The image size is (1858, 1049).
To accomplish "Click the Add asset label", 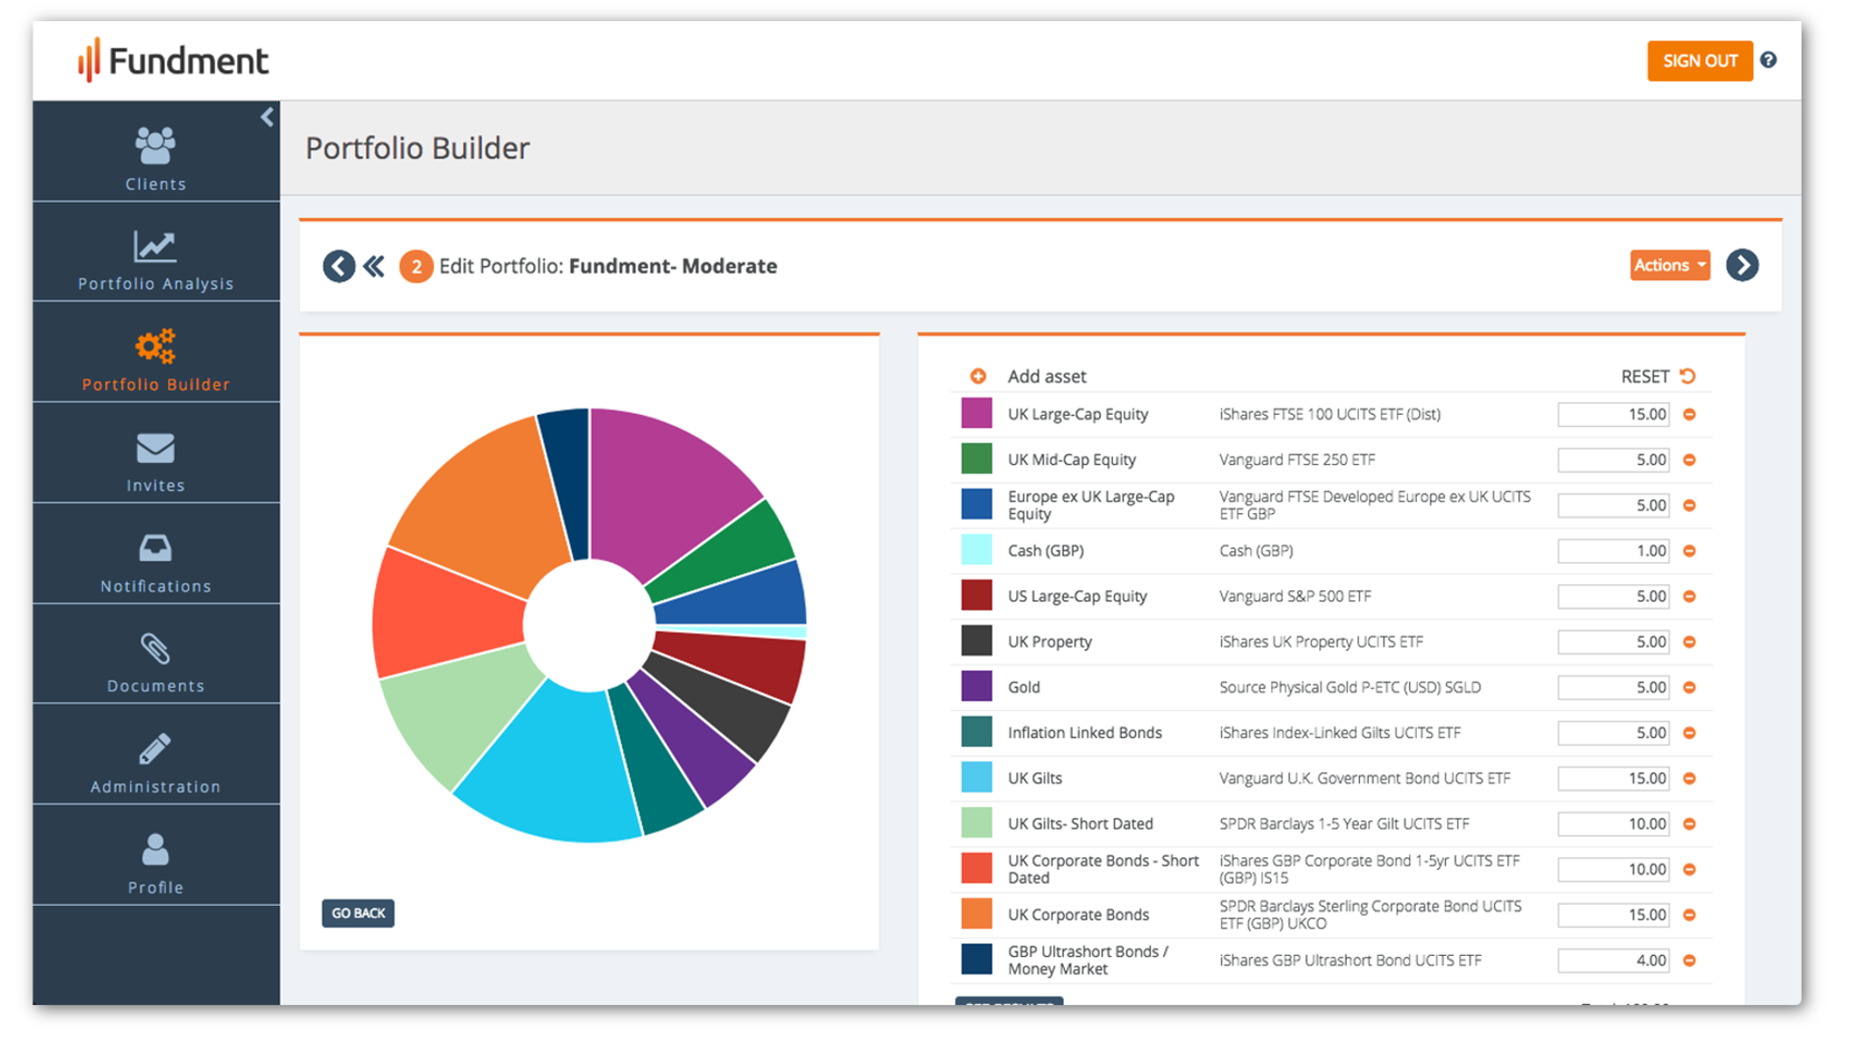I will pos(1046,377).
